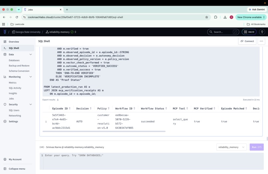Open Chrome extensions puzzle icon
The image size is (268, 174).
coord(215,17)
